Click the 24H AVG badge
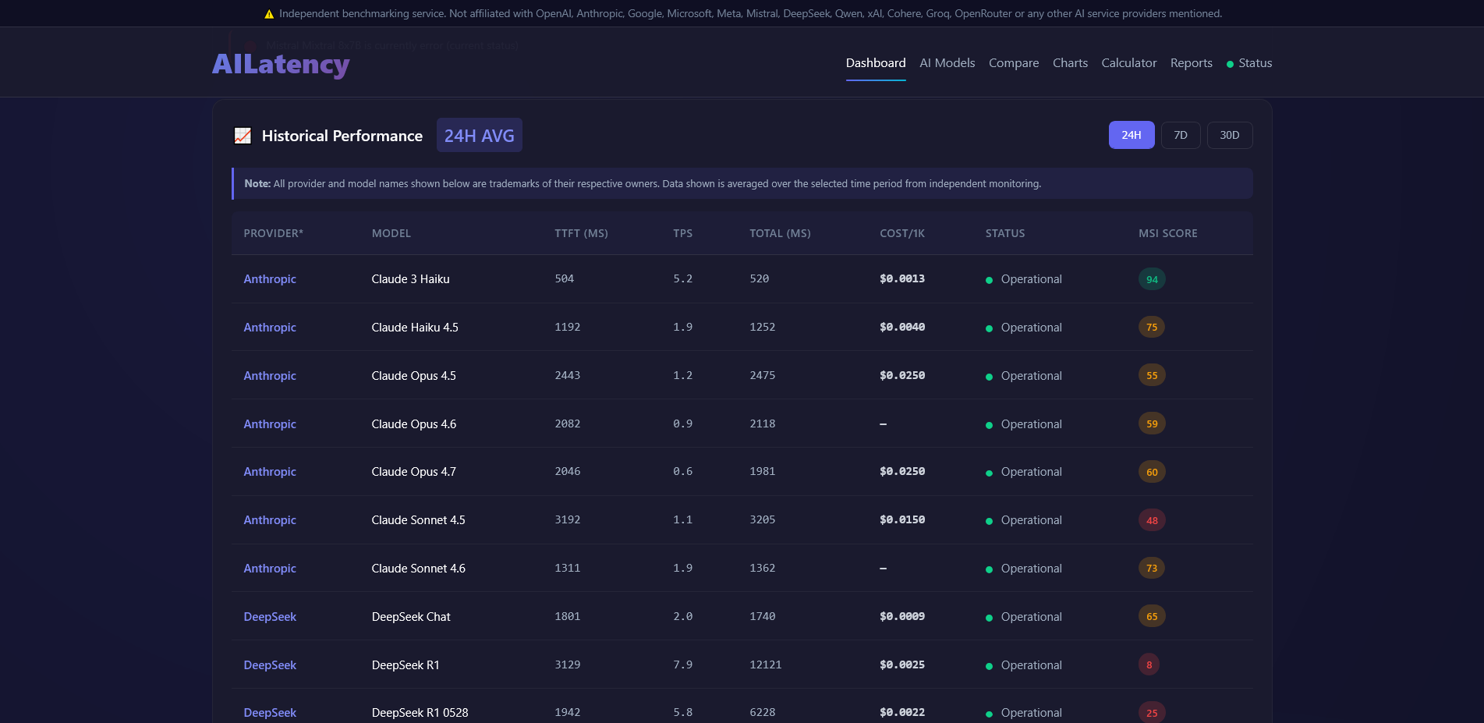 coord(480,136)
